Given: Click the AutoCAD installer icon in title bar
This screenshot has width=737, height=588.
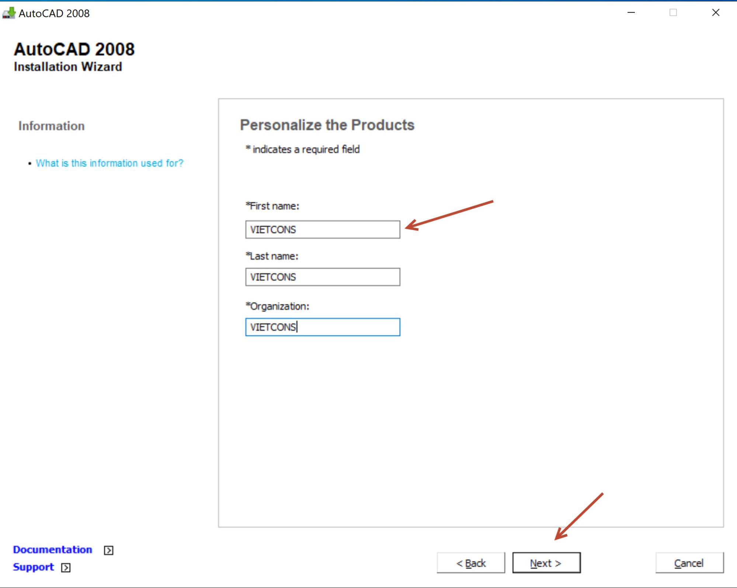Looking at the screenshot, I should click(x=9, y=13).
